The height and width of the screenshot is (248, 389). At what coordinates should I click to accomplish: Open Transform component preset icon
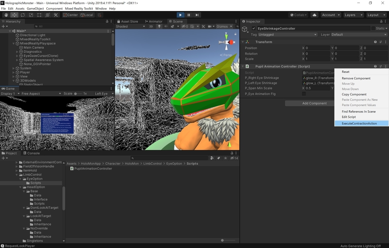[x=381, y=42]
